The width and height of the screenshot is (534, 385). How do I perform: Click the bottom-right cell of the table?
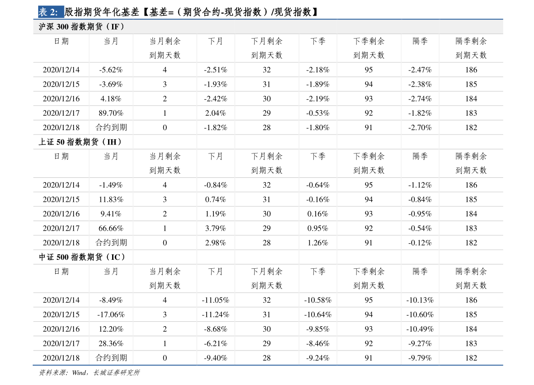coord(471,358)
